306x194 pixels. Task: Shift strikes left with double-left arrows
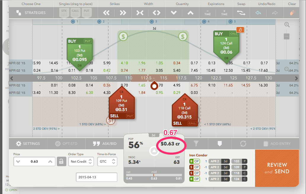pyautogui.click(x=106, y=13)
